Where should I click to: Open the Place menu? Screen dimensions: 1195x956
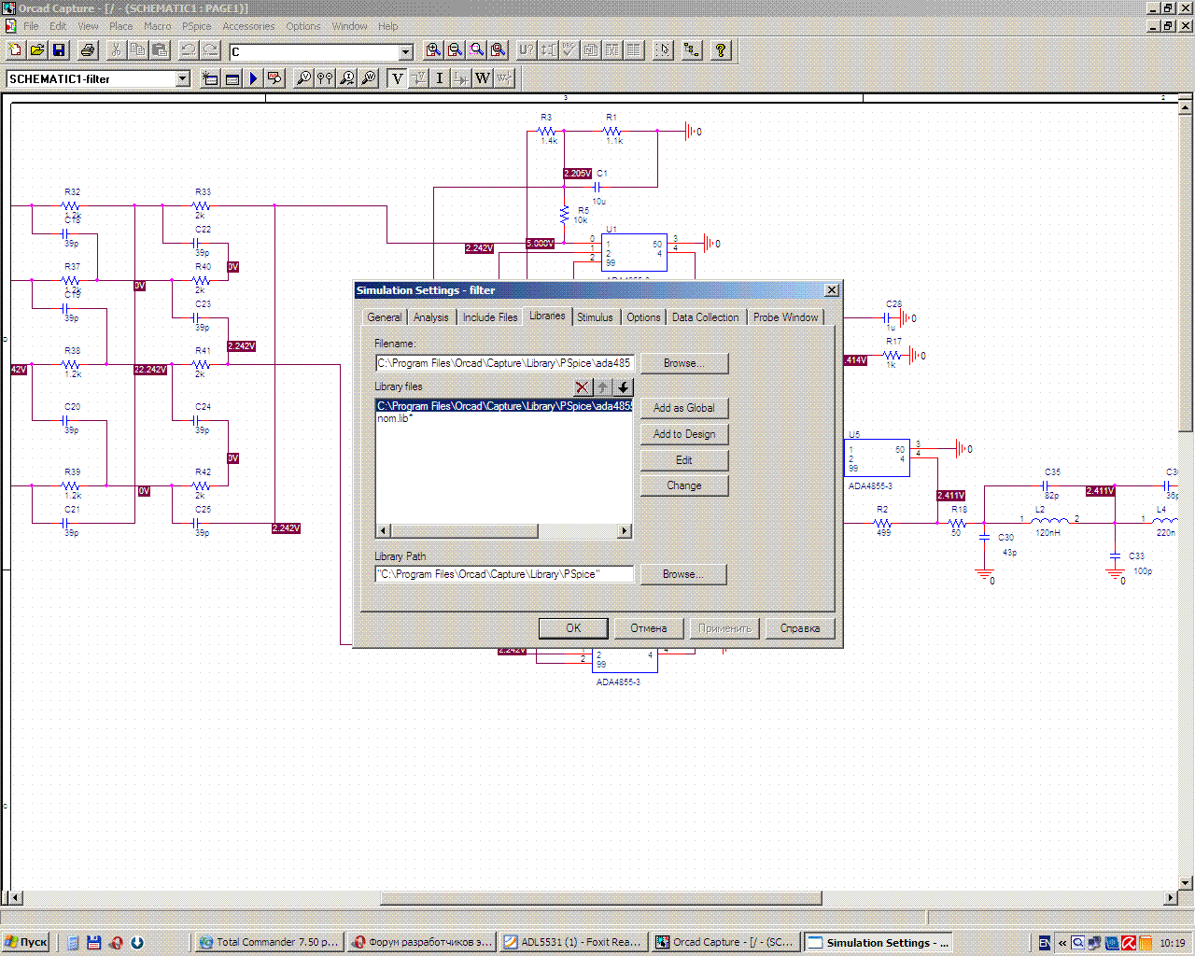click(120, 26)
